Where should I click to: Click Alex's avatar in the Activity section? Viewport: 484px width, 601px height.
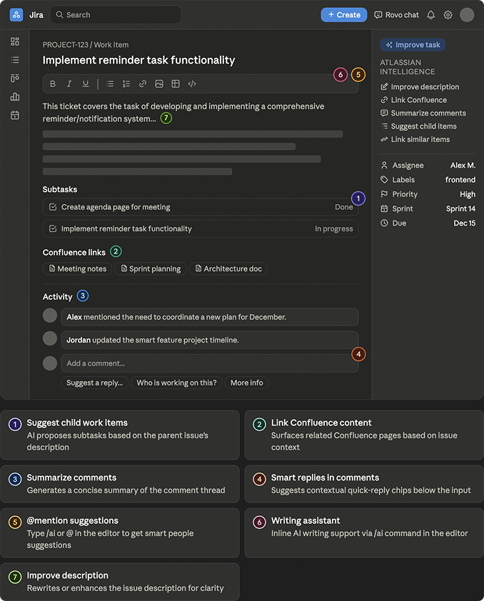tap(50, 315)
